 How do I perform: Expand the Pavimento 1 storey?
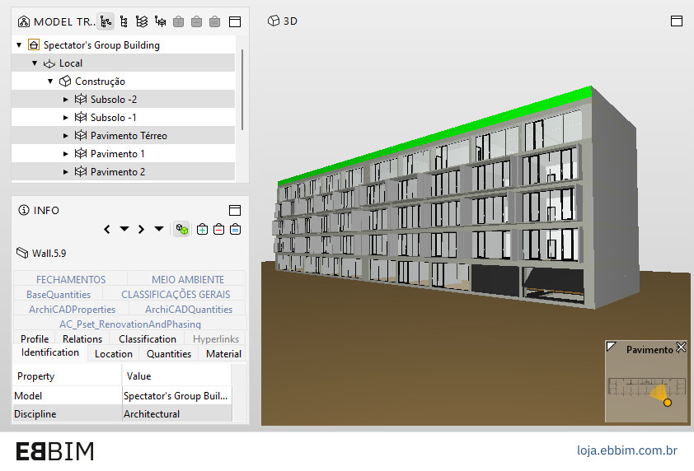pos(65,154)
